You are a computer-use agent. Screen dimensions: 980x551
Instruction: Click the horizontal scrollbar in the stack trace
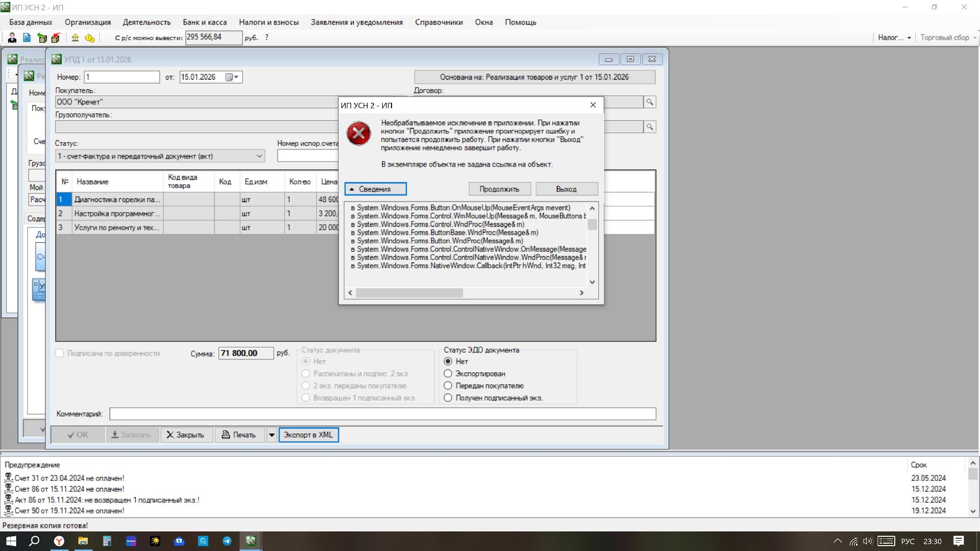[409, 293]
